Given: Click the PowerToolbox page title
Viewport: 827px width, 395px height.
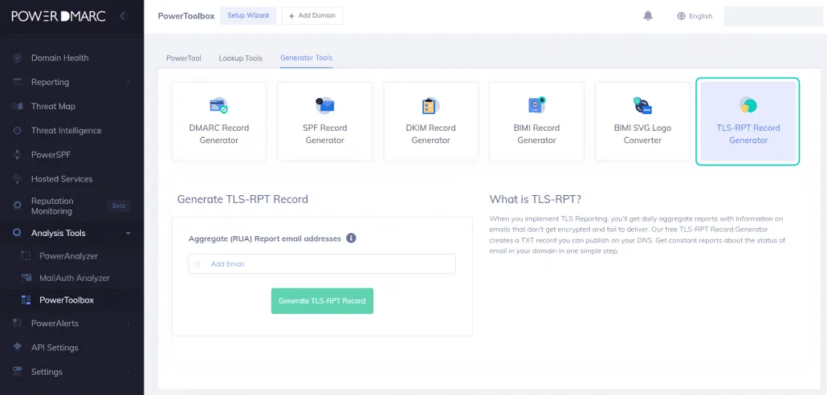Looking at the screenshot, I should point(186,16).
